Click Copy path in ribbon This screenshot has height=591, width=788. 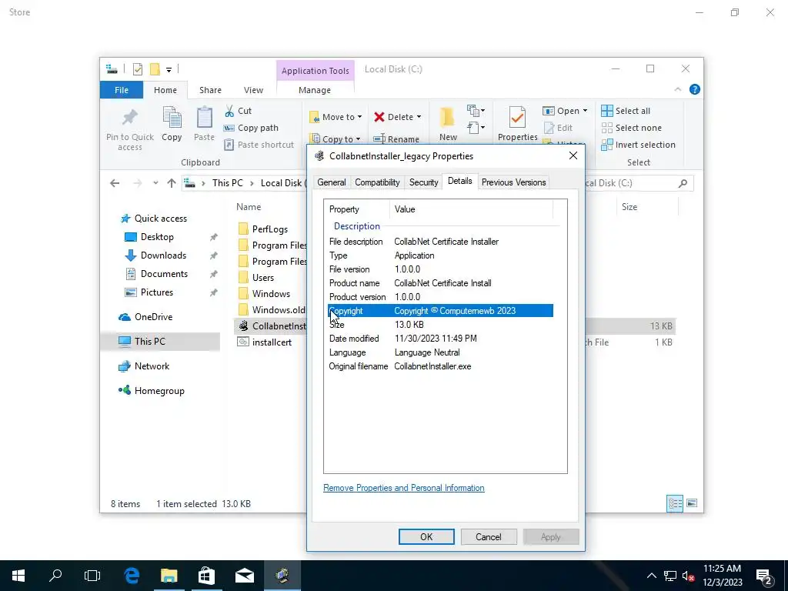coord(251,128)
